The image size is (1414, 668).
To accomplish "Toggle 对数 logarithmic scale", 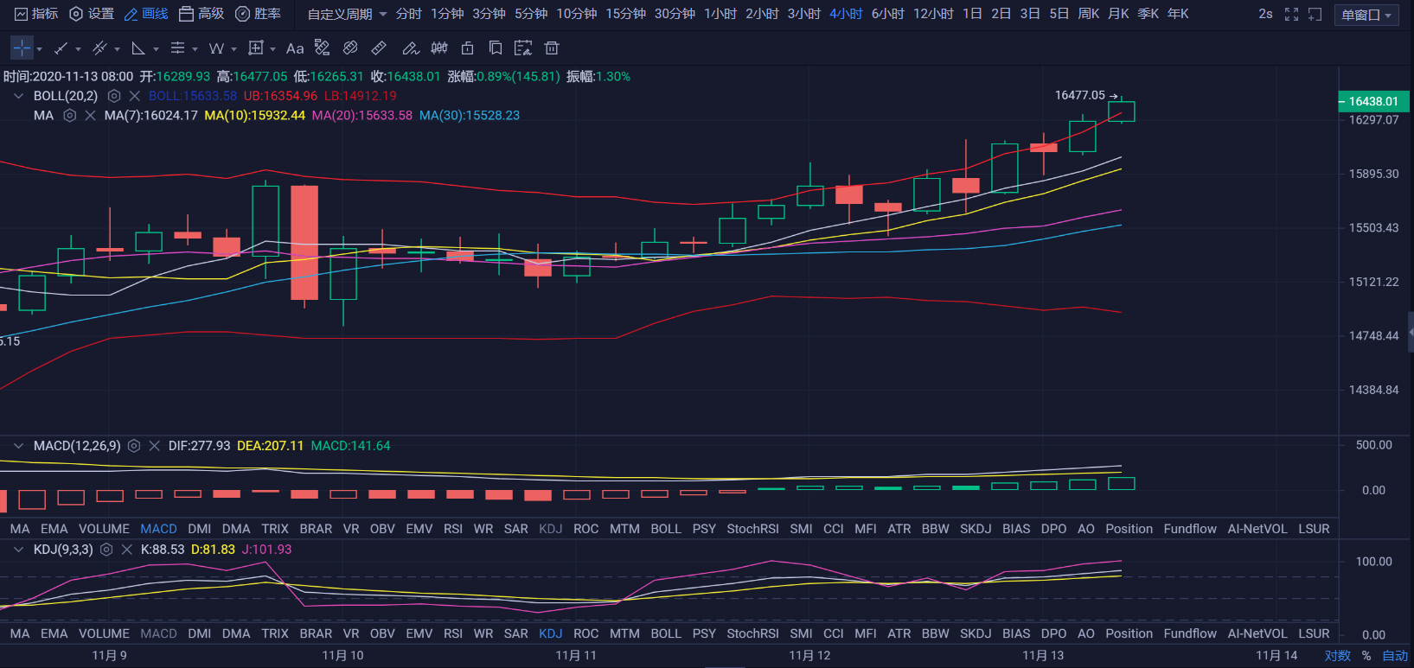I will pyautogui.click(x=1337, y=655).
